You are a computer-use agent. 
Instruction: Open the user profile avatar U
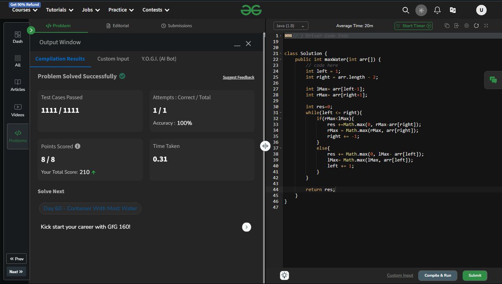tap(481, 10)
